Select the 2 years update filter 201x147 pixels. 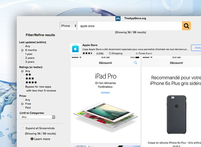[x=22, y=58]
